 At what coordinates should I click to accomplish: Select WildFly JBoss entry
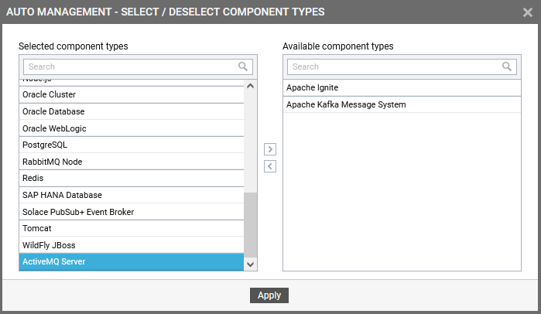click(132, 245)
